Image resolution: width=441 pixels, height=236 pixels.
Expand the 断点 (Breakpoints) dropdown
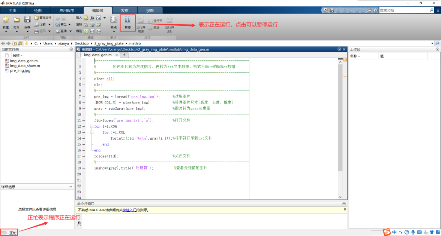coord(114,31)
